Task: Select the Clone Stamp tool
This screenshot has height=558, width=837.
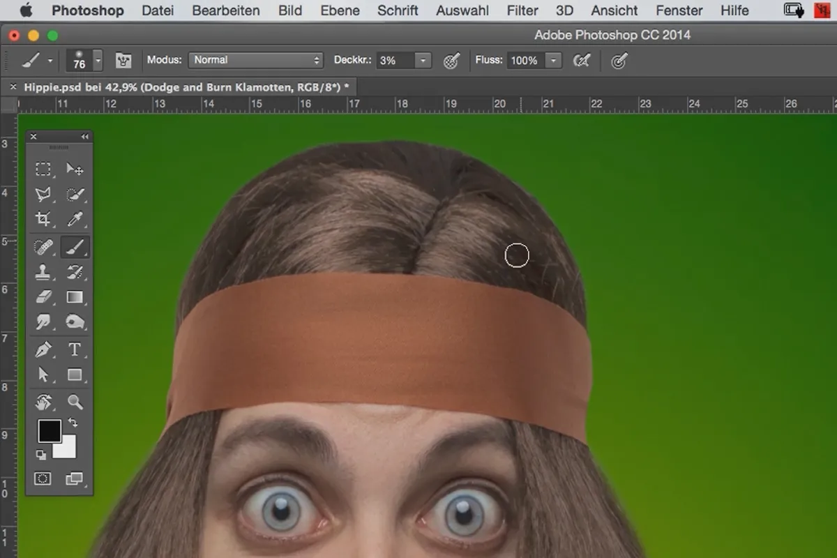Action: pyautogui.click(x=43, y=272)
